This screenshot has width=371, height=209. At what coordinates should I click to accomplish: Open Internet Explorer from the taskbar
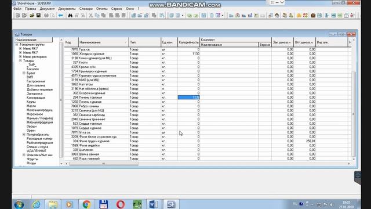tap(36, 204)
